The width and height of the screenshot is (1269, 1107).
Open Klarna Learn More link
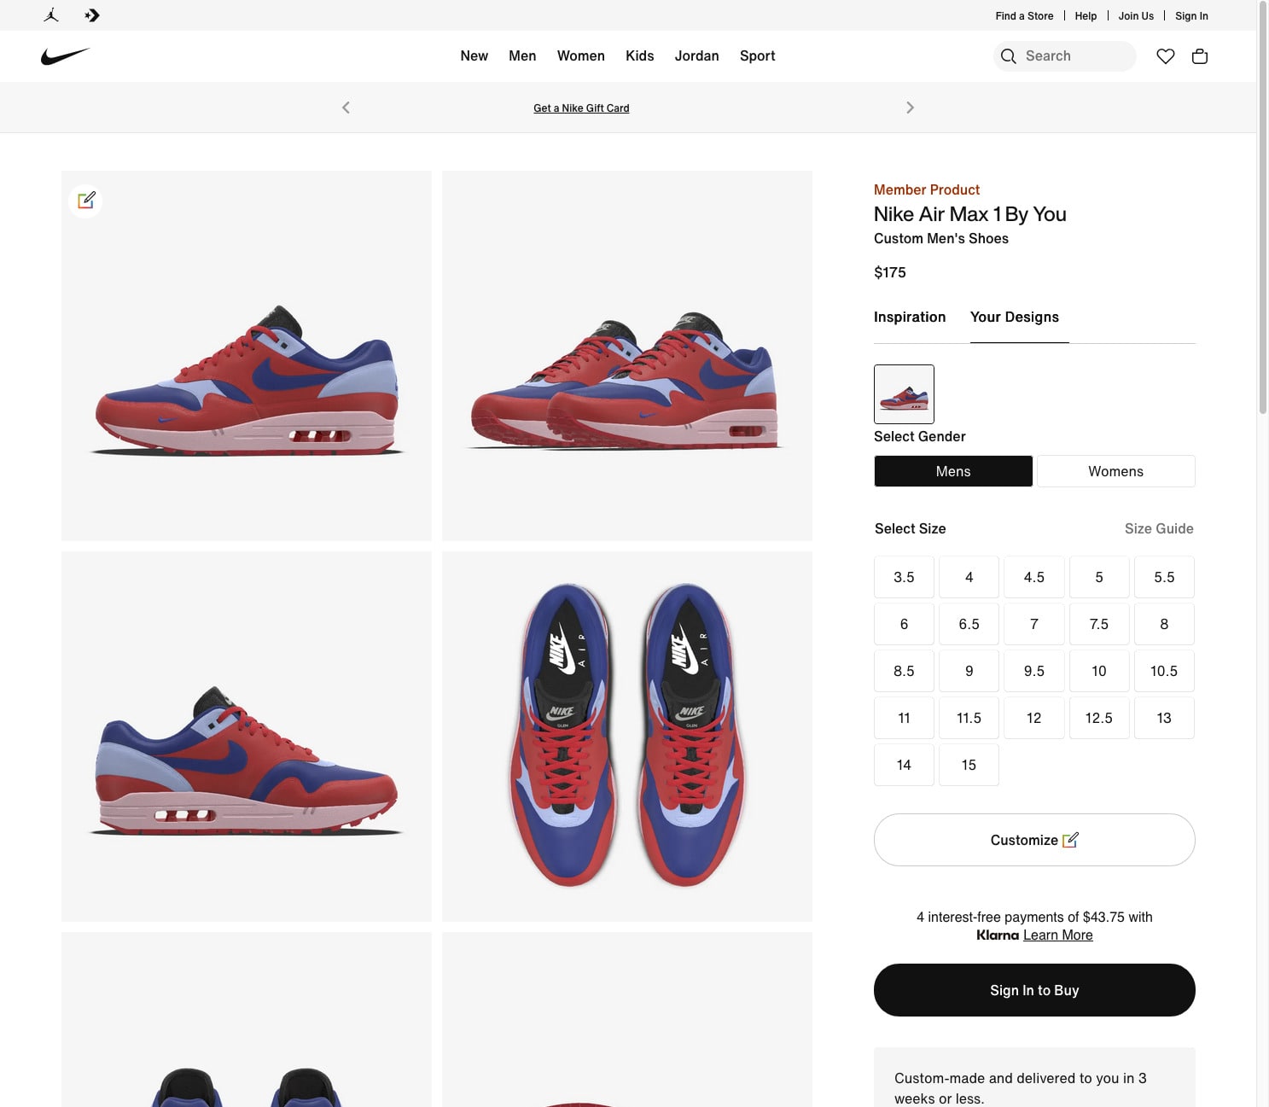click(x=1058, y=935)
